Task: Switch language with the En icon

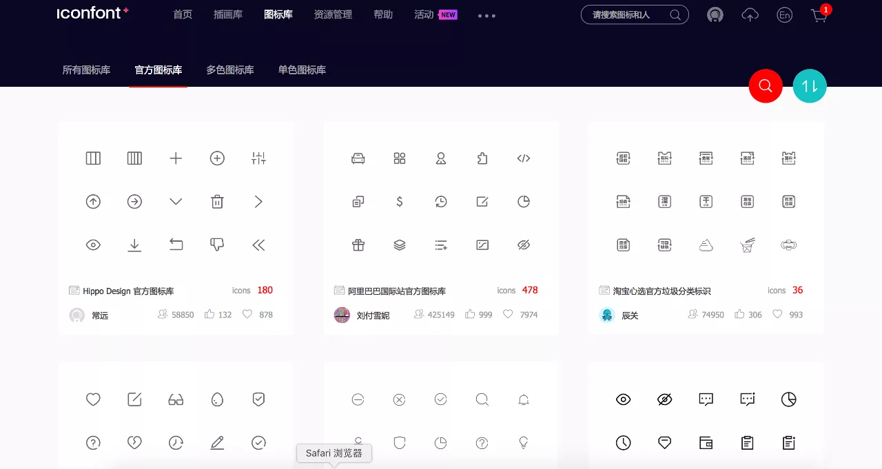Action: coord(784,15)
